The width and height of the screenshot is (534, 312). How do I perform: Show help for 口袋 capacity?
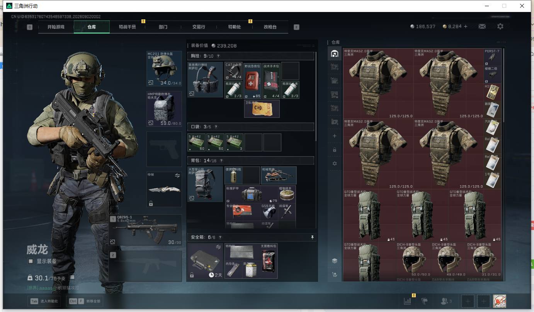(x=216, y=127)
